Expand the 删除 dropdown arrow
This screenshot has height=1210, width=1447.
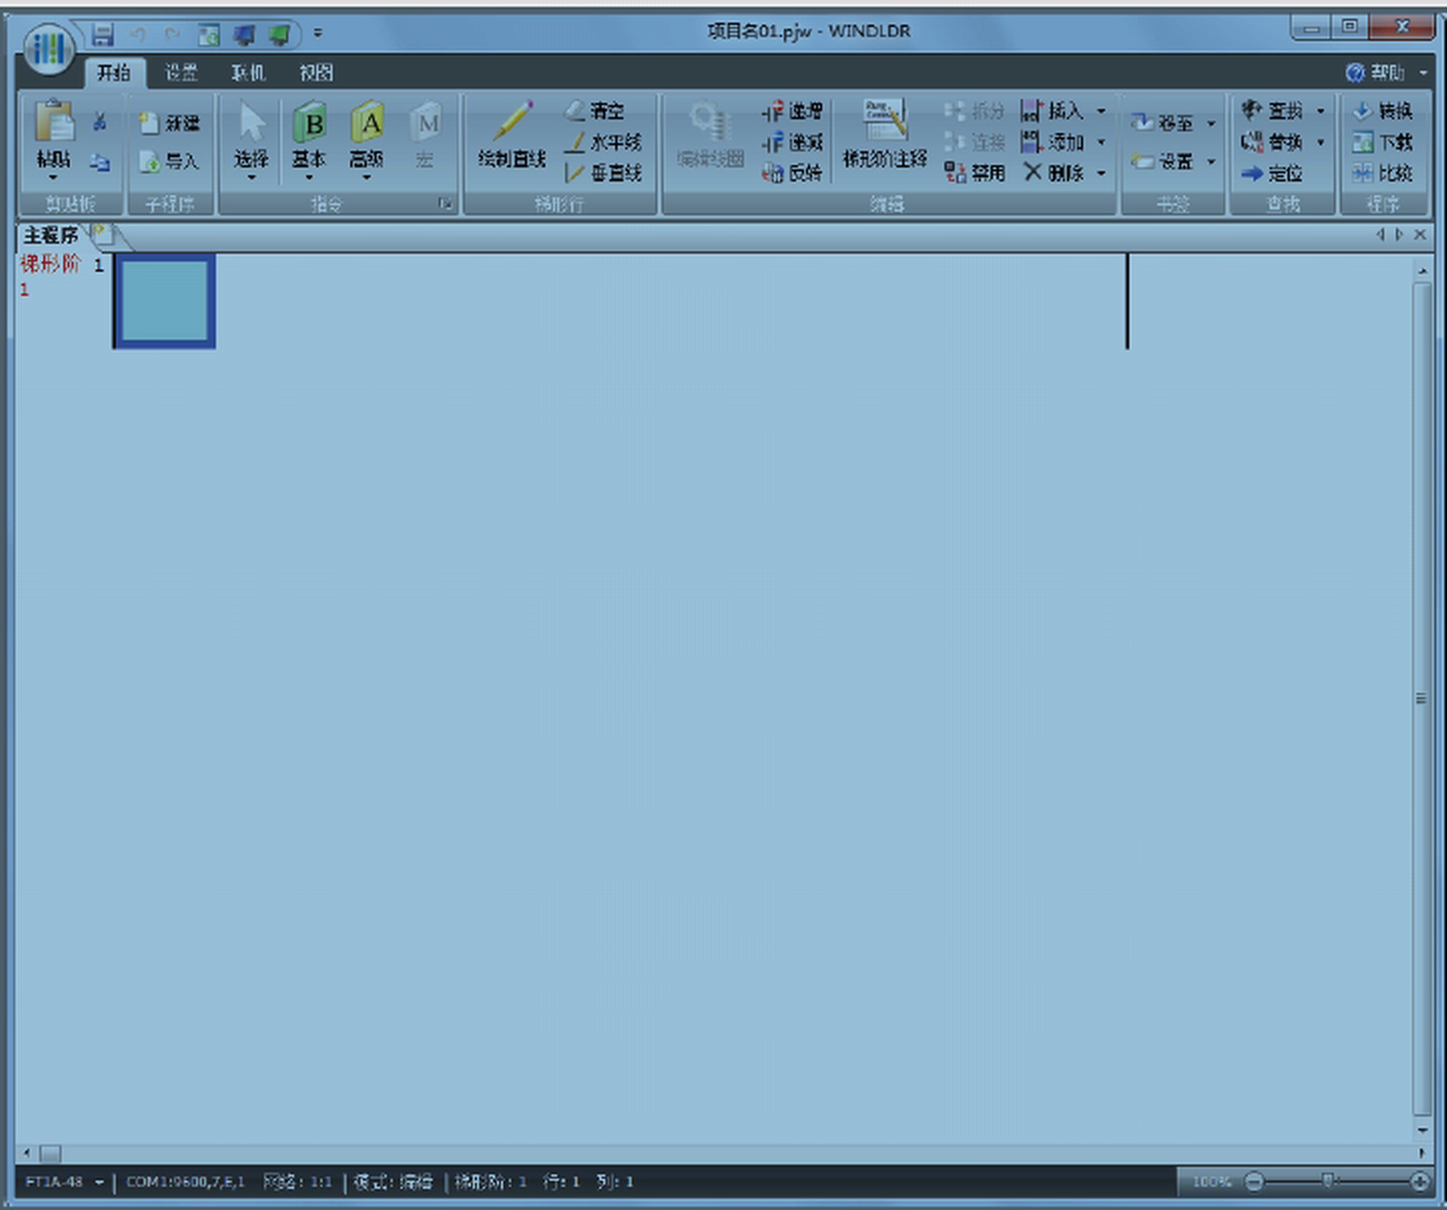coord(1102,173)
